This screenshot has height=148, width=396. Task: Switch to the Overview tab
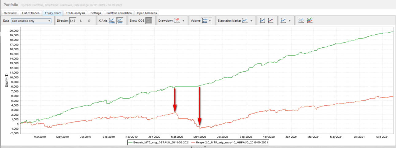(x=10, y=13)
